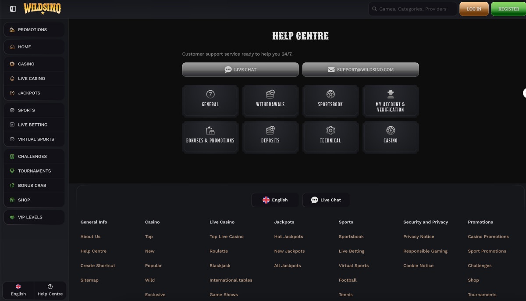The image size is (526, 301).
Task: Open the Game Shows footer link
Action: tap(224, 294)
